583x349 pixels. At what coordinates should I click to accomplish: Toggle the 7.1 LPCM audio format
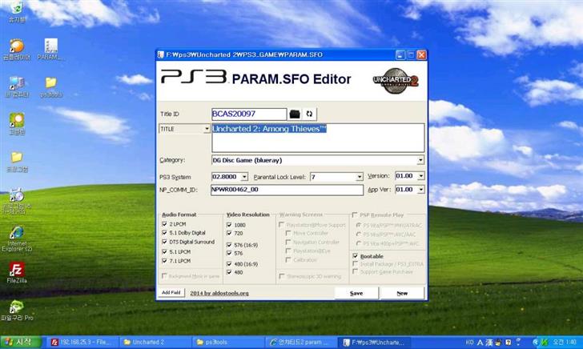[x=165, y=260]
